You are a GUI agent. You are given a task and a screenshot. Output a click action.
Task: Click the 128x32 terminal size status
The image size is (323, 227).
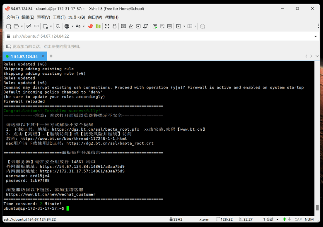224,220
